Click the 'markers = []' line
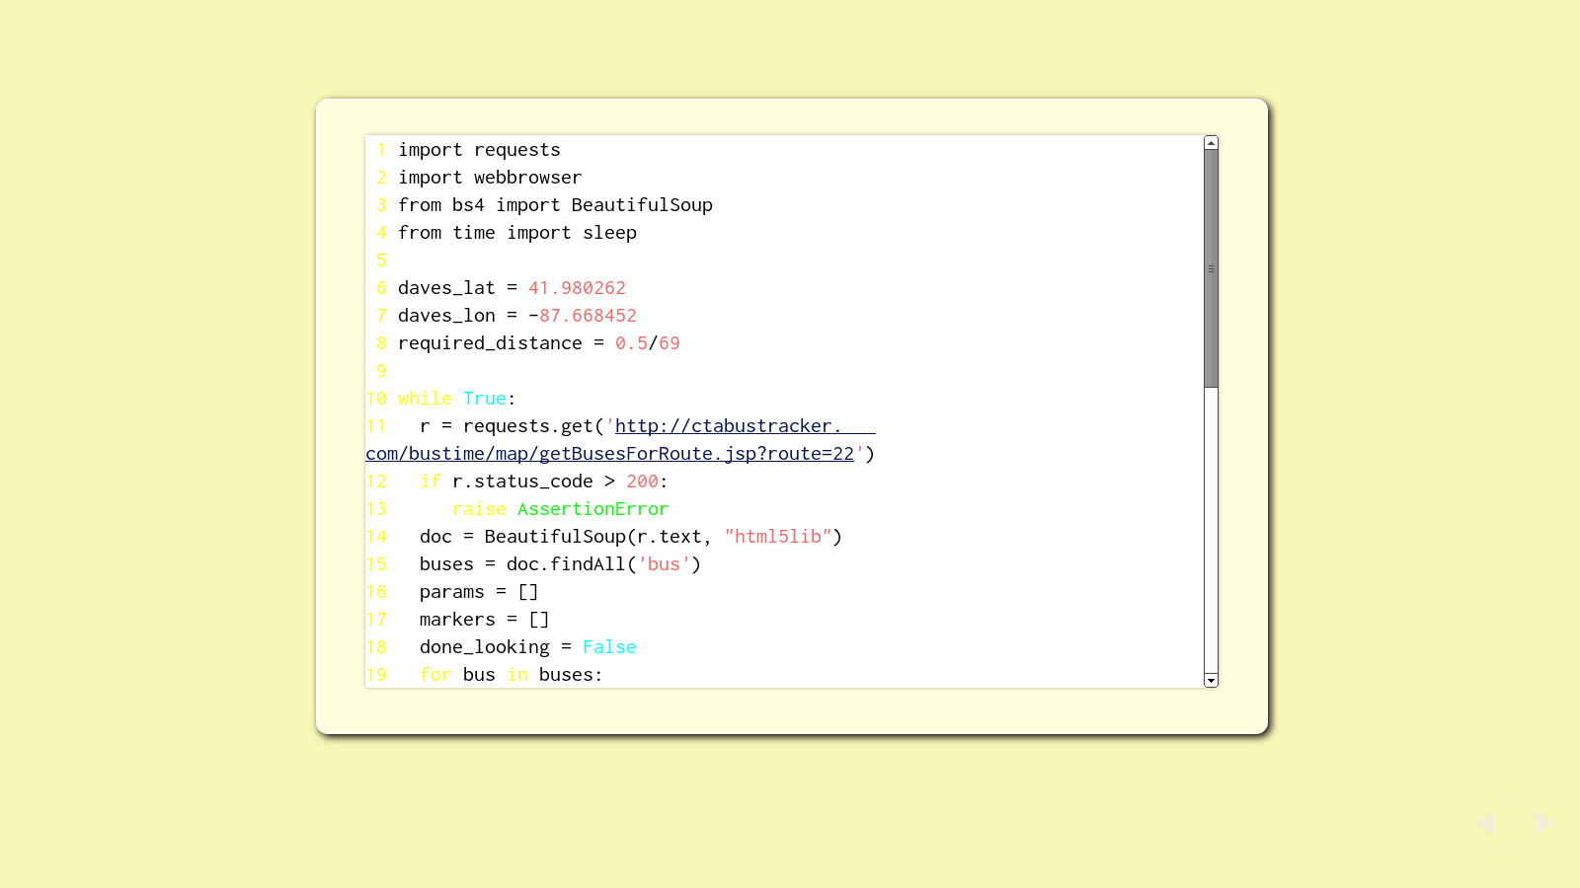The width and height of the screenshot is (1580, 888). point(484,620)
